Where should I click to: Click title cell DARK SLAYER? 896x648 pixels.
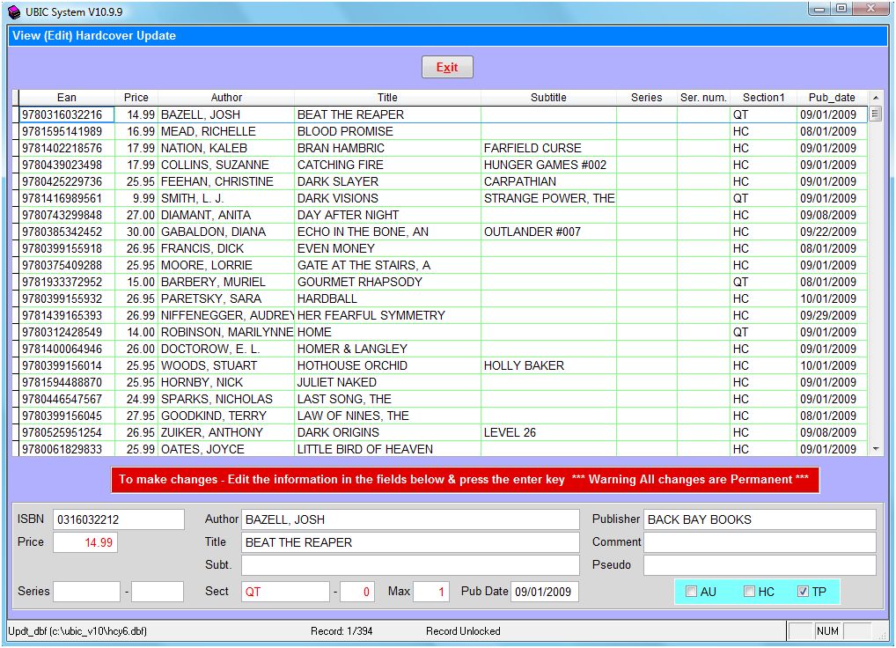coord(387,181)
